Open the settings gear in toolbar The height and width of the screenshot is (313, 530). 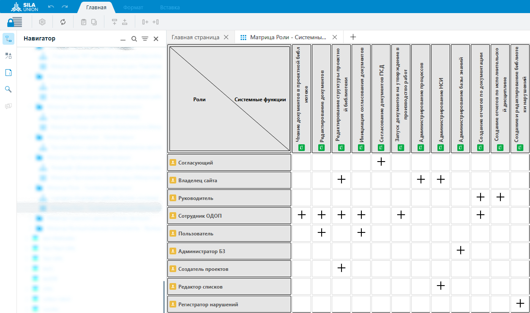42,22
